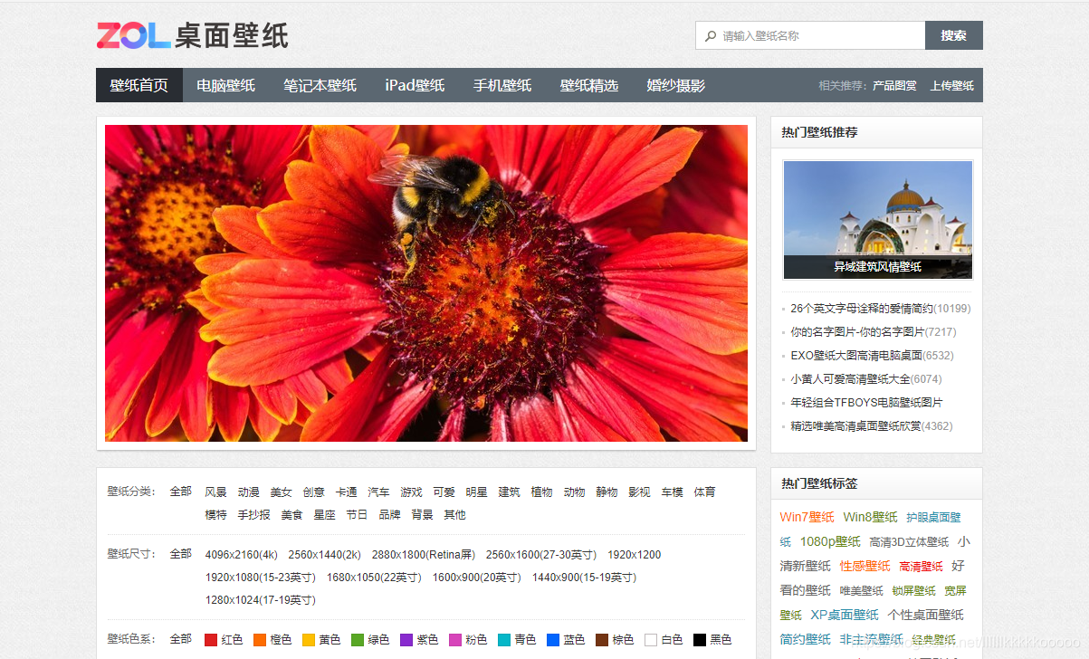Filter by 4096x2160(4k) resolution
Image resolution: width=1089 pixels, height=659 pixels.
(x=246, y=554)
